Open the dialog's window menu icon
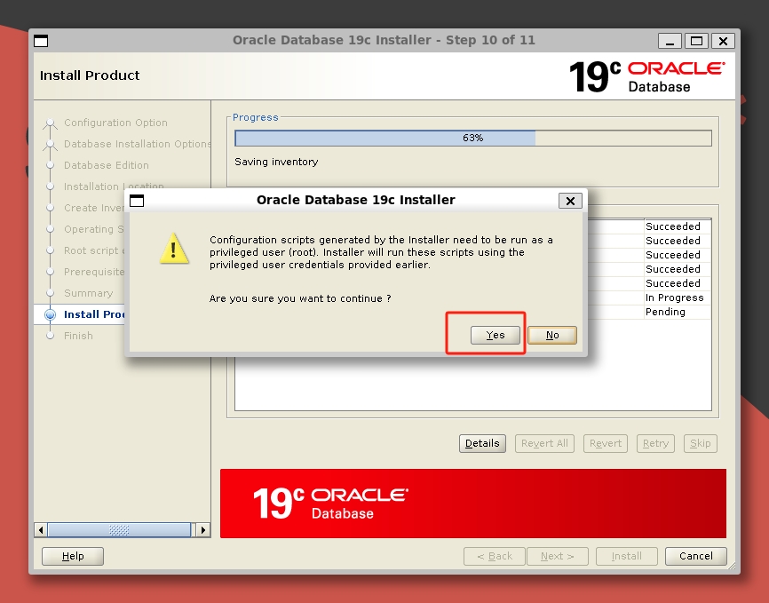The height and width of the screenshot is (603, 769). click(x=137, y=201)
